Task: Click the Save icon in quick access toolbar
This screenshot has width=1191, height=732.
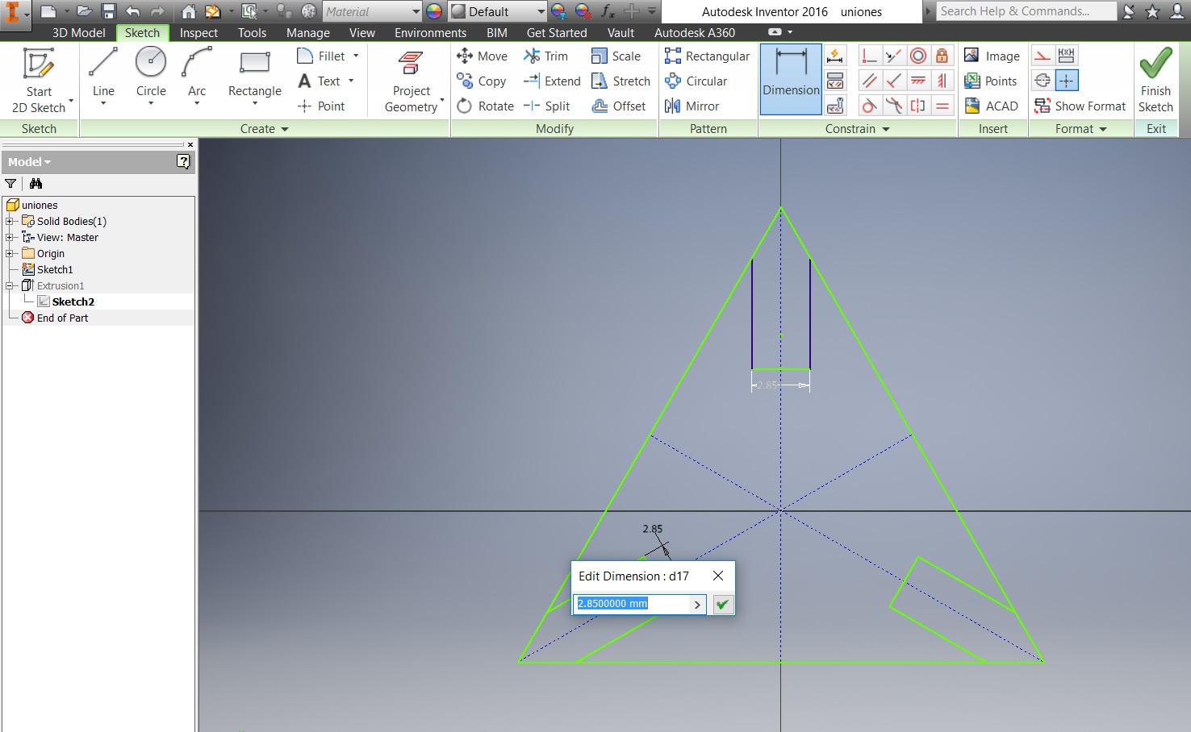Action: [109, 11]
